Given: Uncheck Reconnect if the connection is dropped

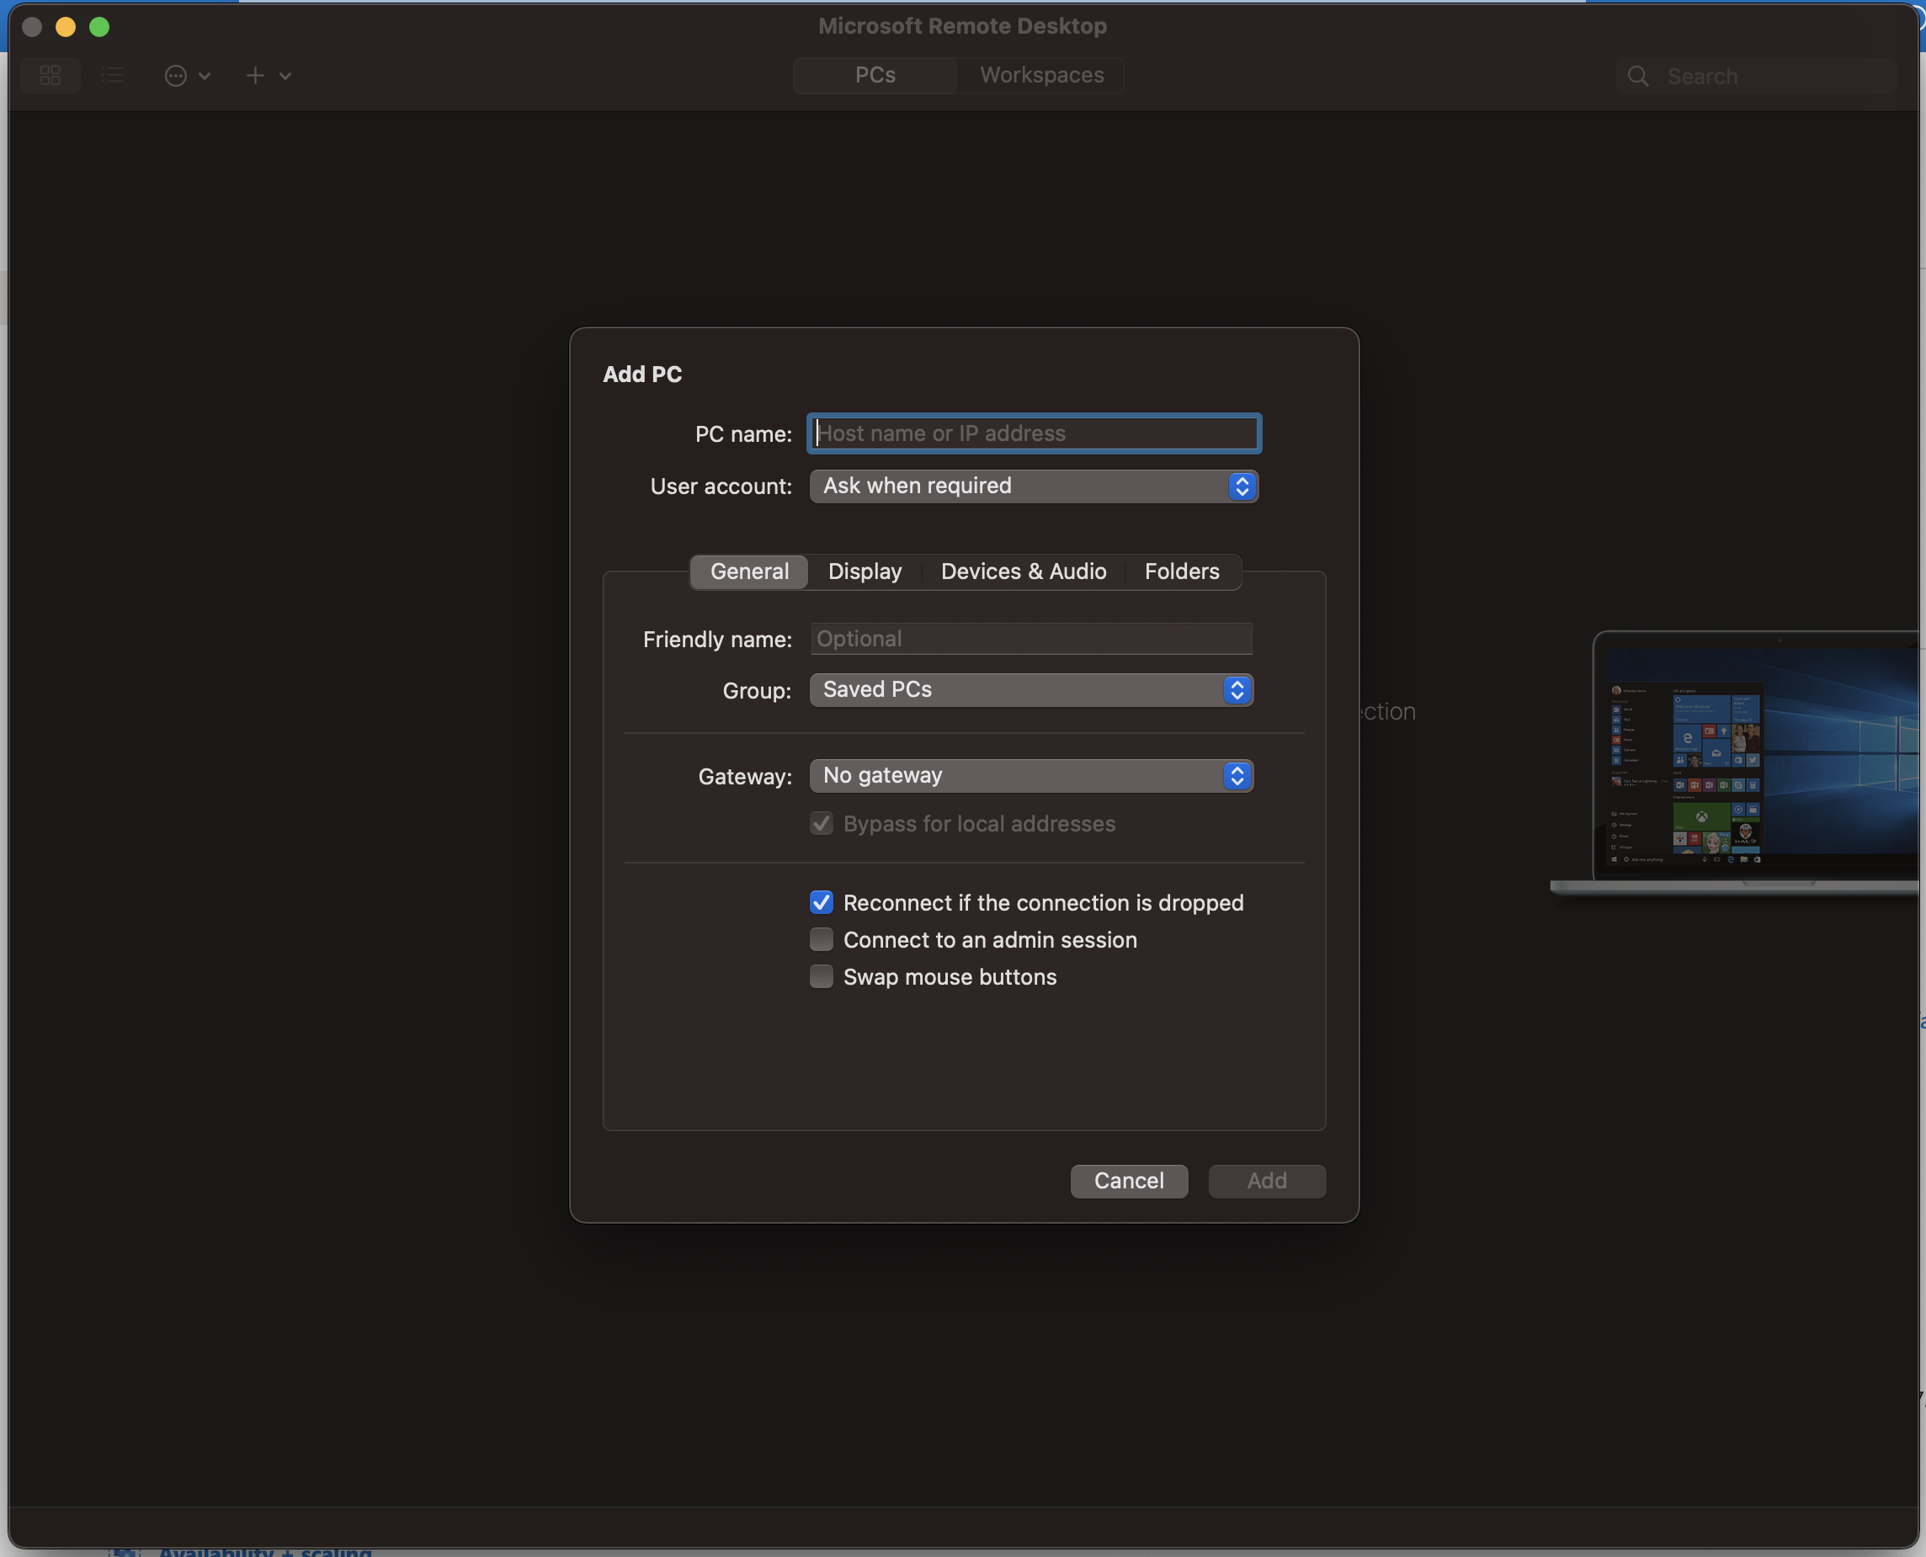Looking at the screenshot, I should pos(821,902).
